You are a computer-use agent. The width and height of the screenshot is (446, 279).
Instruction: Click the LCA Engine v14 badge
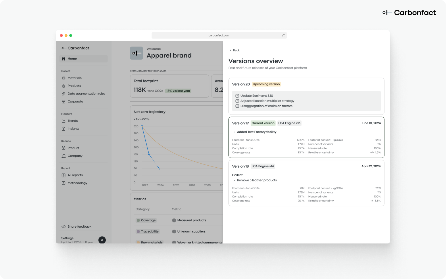click(x=263, y=166)
